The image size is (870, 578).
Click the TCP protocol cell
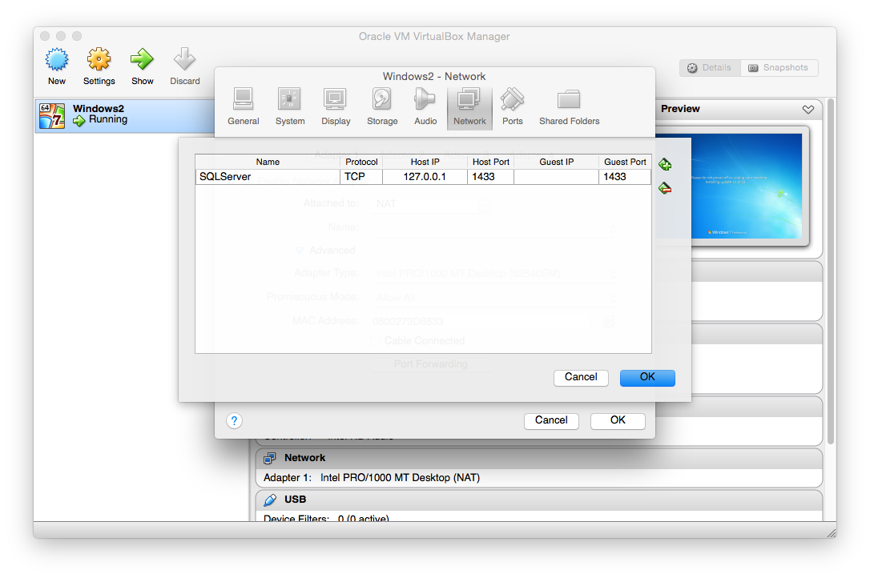click(x=361, y=177)
